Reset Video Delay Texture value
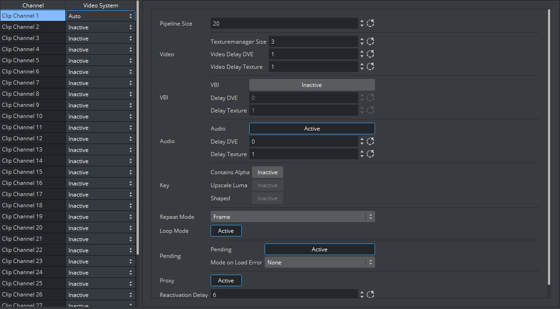This screenshot has width=560, height=309. coord(370,66)
